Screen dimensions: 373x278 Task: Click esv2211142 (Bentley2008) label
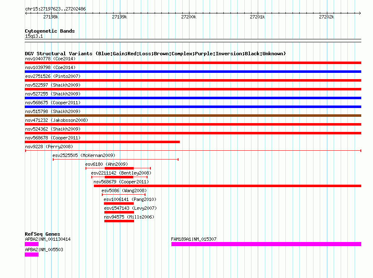click(121, 173)
